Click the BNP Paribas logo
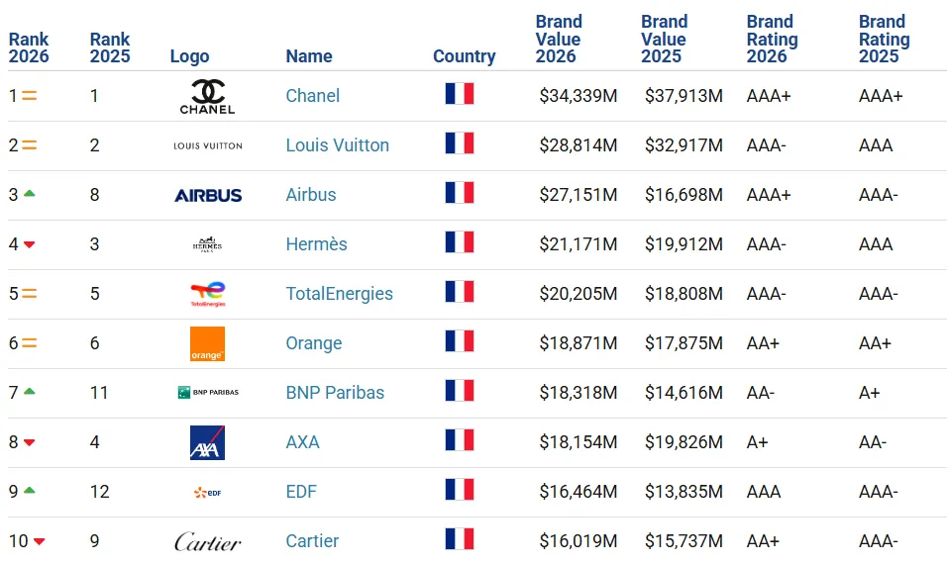Screen dimensions: 947x565 pyautogui.click(x=208, y=393)
